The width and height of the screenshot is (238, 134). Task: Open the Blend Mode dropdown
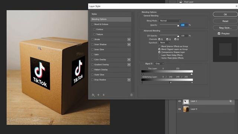170,21
